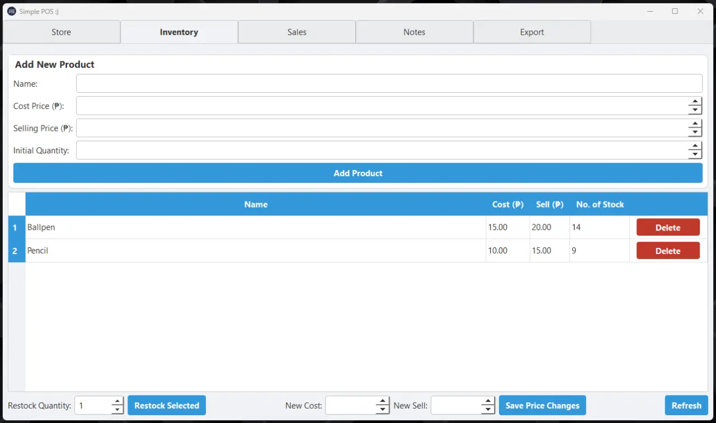The height and width of the screenshot is (423, 716).
Task: Decrease Restock Quantity with down arrow
Action: [x=117, y=410]
